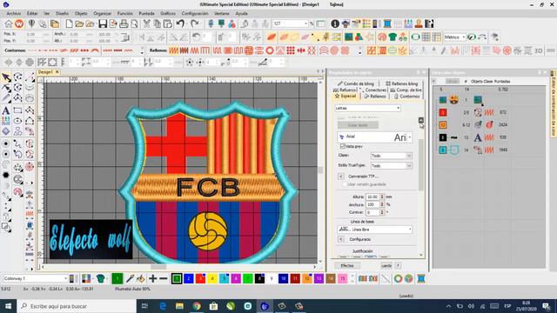Screen dimensions: 557x313
Task: Click the green shirt icon in bottom color bar
Action: point(101,278)
